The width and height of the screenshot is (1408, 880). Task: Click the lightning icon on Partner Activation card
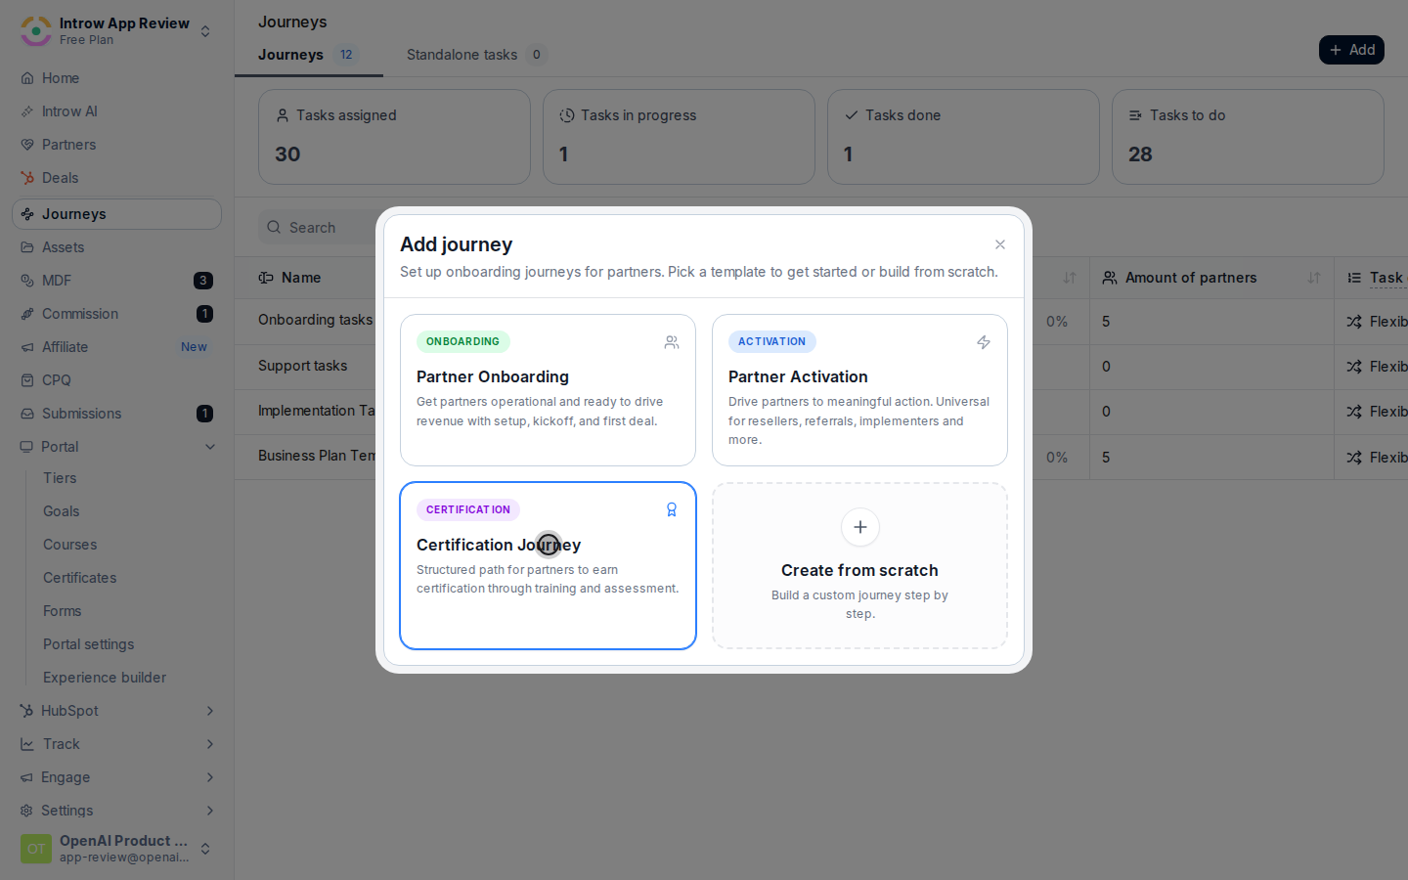click(x=984, y=342)
